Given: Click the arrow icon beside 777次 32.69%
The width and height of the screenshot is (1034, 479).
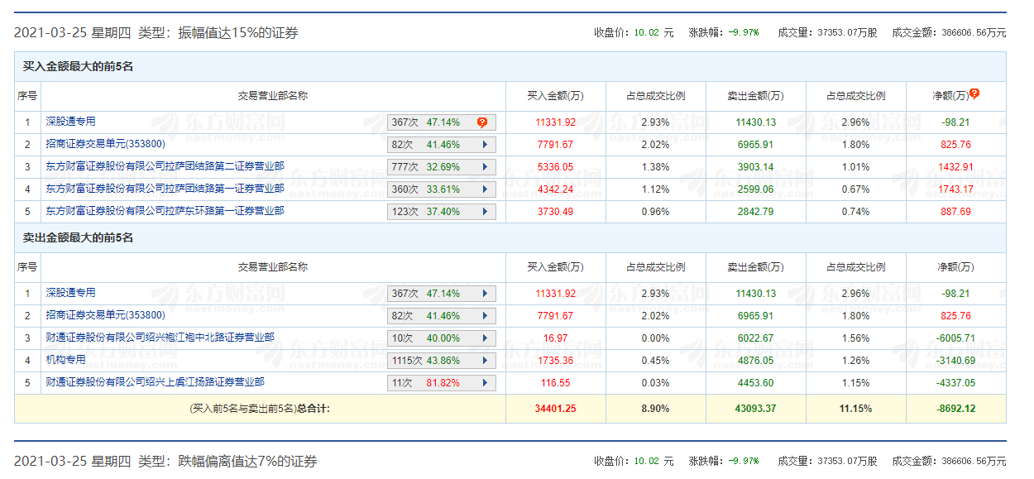Looking at the screenshot, I should pyautogui.click(x=485, y=167).
